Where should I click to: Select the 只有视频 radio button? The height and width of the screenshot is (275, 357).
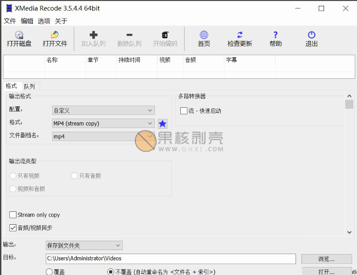(x=13, y=176)
